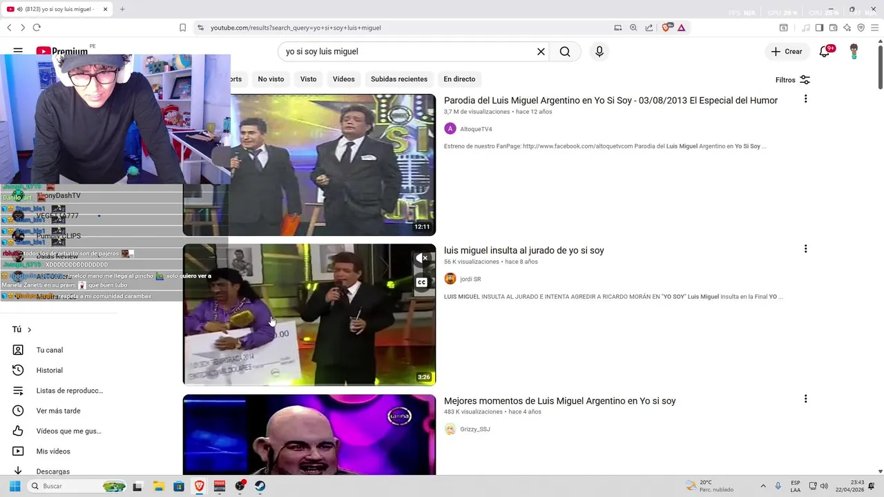Image resolution: width=884 pixels, height=497 pixels.
Task: Open Brave VPN shield icon
Action: pyautogui.click(x=861, y=28)
